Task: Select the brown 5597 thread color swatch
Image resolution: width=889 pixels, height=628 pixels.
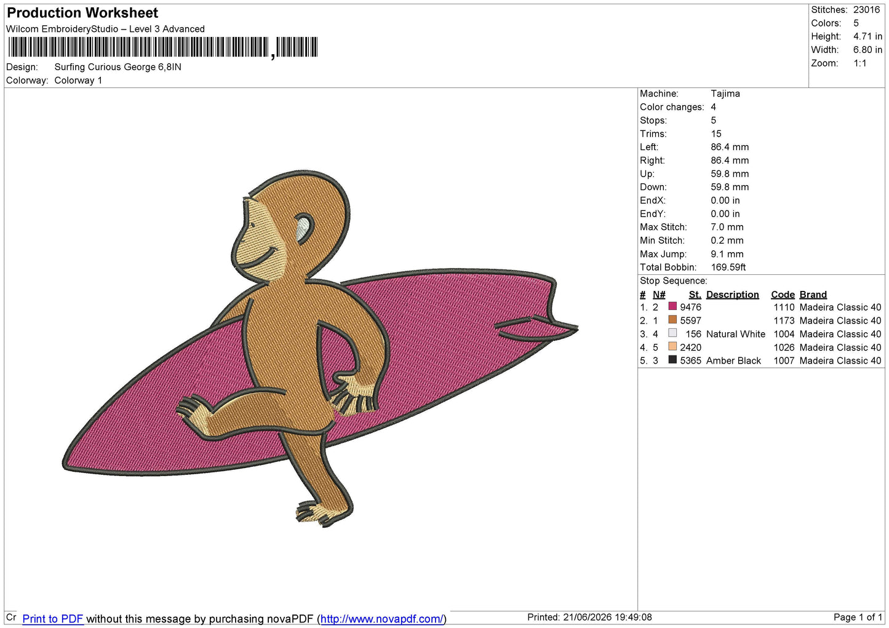Action: [x=672, y=320]
